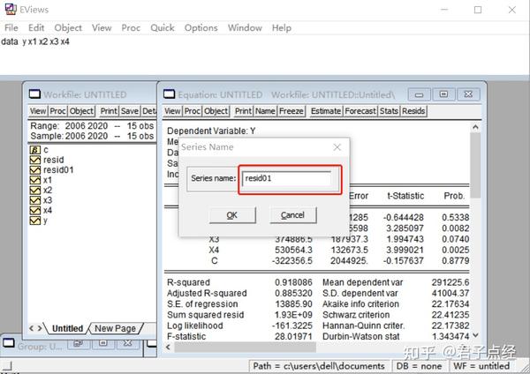Select the x4 series icon
This screenshot has height=374, width=530.
[35, 210]
